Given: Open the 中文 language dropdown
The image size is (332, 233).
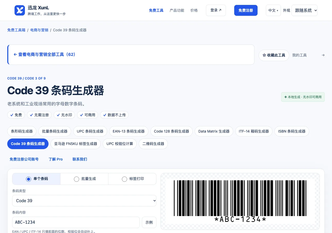Looking at the screenshot, I should coord(273,10).
